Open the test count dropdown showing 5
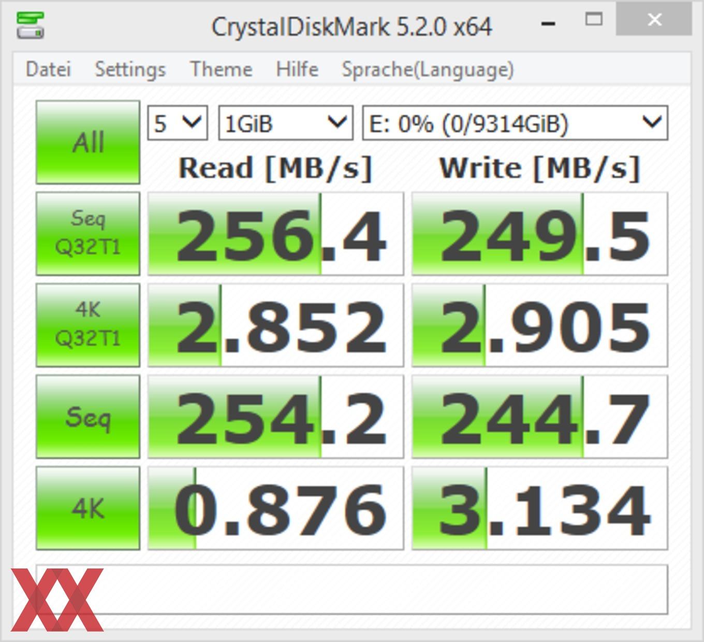 (x=178, y=123)
